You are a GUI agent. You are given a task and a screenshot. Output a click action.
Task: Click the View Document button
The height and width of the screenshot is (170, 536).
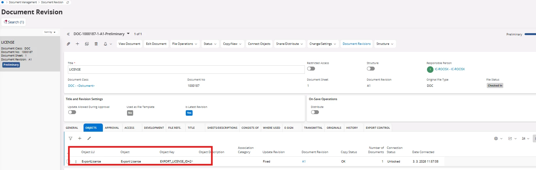(x=129, y=44)
